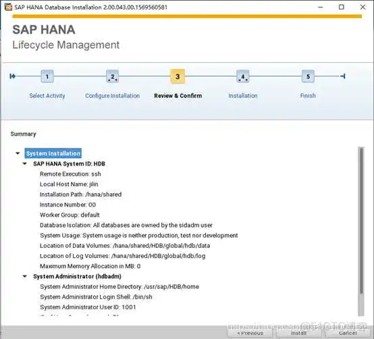
Task: Select Location of Log Volumes row
Action: pos(123,256)
